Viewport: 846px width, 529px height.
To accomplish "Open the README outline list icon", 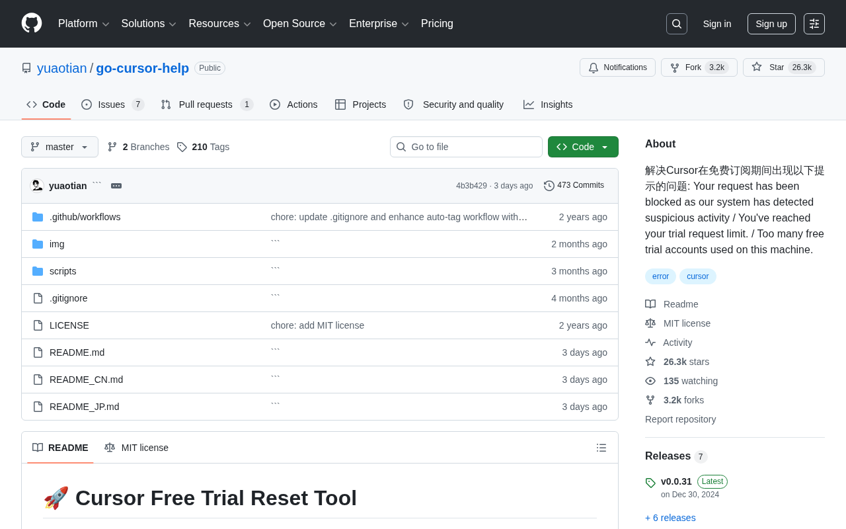I will 601,448.
